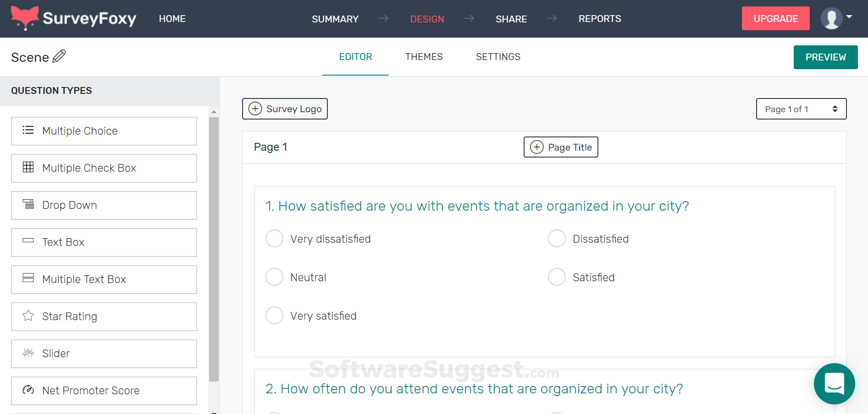868x414 pixels.
Task: Select the Neutral radio option
Action: click(274, 277)
